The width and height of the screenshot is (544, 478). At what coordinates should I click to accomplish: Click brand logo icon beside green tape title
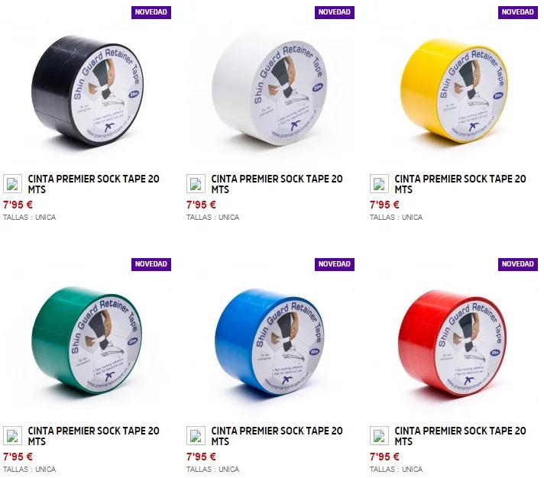tap(12, 436)
